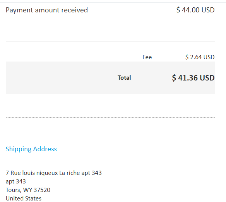This screenshot has height=202, width=226.
Task: Click the standalone apt 343 address line
Action: (16, 181)
